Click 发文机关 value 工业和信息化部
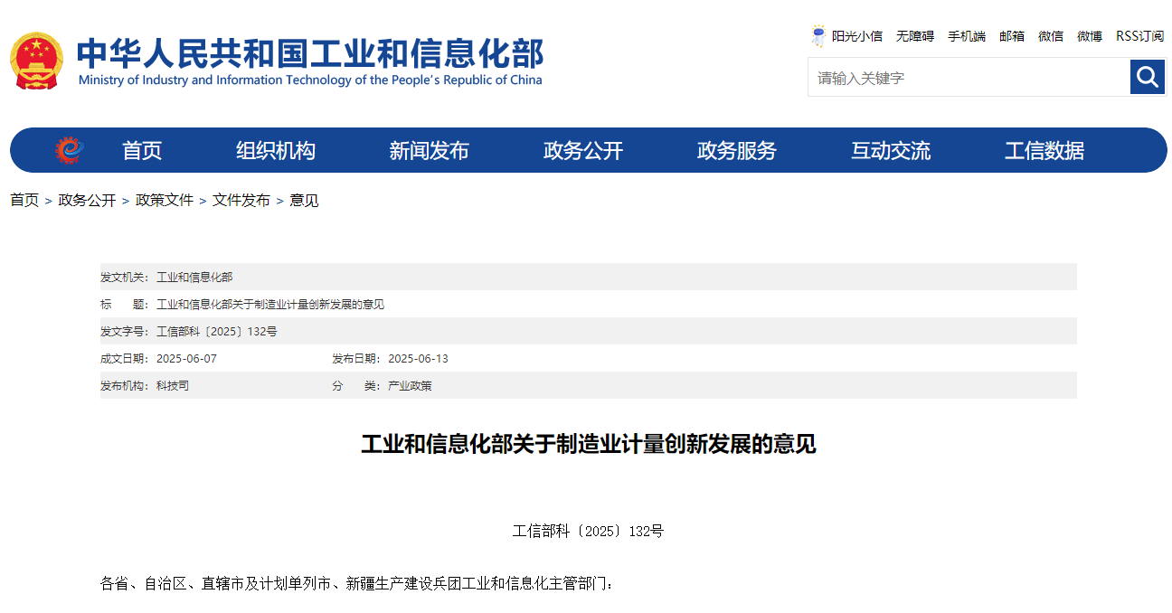 (x=194, y=277)
